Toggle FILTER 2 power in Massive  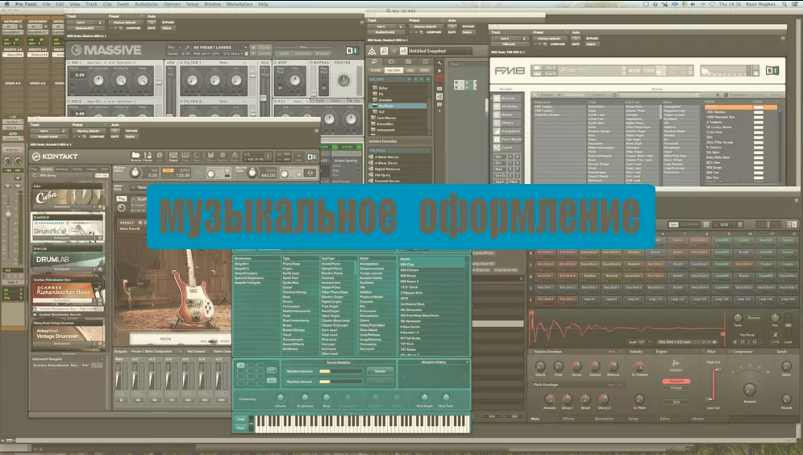pyautogui.click(x=181, y=102)
